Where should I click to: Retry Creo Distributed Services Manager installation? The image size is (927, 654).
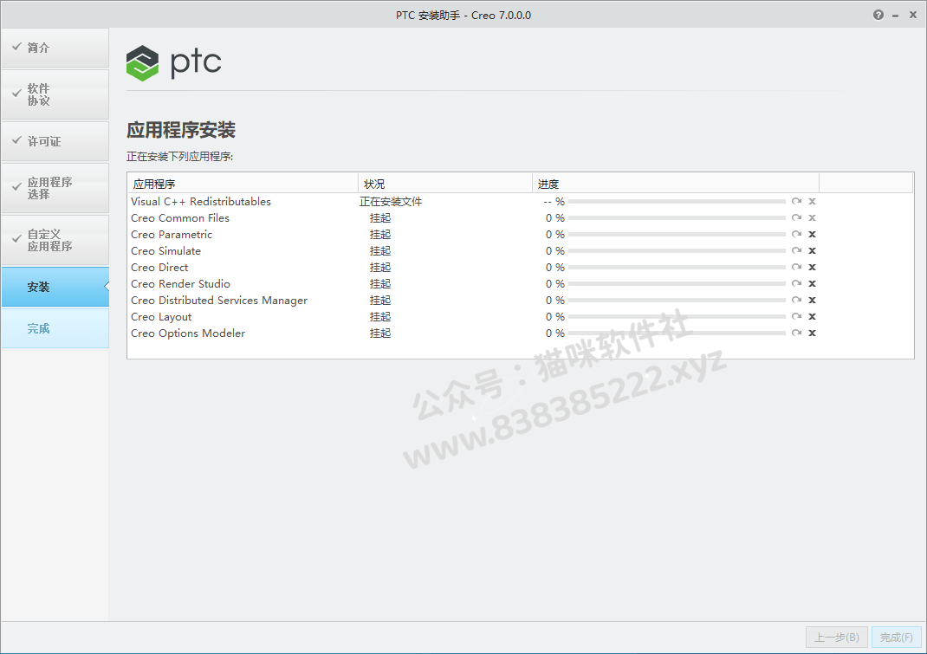click(x=796, y=300)
